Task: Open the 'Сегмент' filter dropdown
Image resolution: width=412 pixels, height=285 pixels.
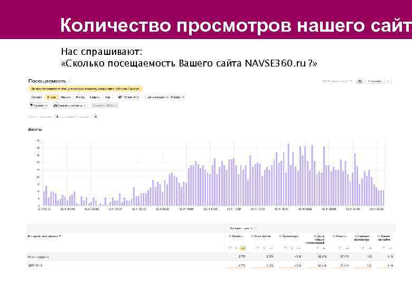Action: tap(39, 106)
